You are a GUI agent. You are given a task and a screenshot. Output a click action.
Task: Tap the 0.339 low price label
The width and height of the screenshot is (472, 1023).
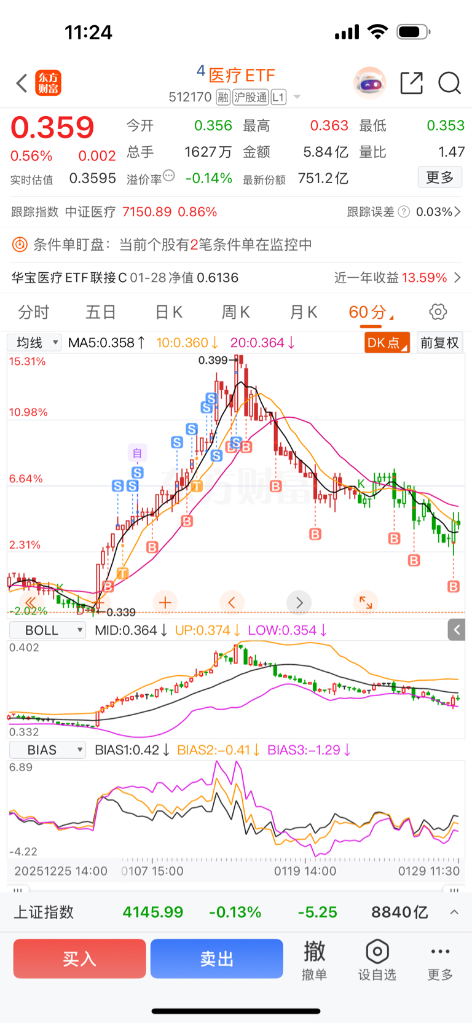120,612
